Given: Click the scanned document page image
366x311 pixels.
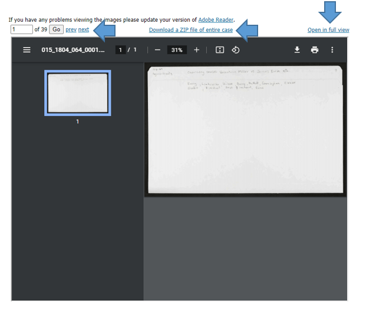Looking at the screenshot, I should click(246, 130).
